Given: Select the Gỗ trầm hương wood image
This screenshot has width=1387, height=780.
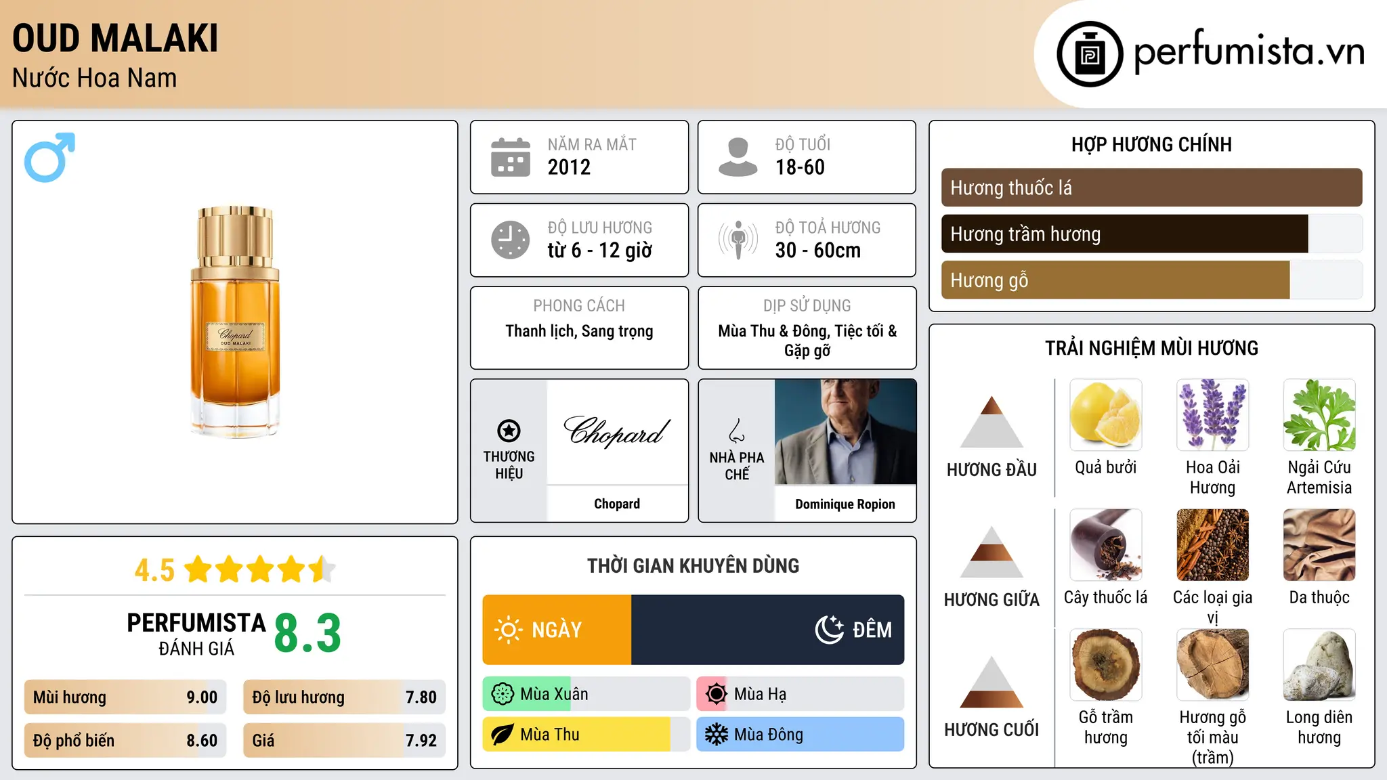Looking at the screenshot, I should click(x=1105, y=665).
